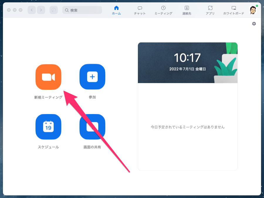Start a new meeting with orange camera icon

point(48,77)
